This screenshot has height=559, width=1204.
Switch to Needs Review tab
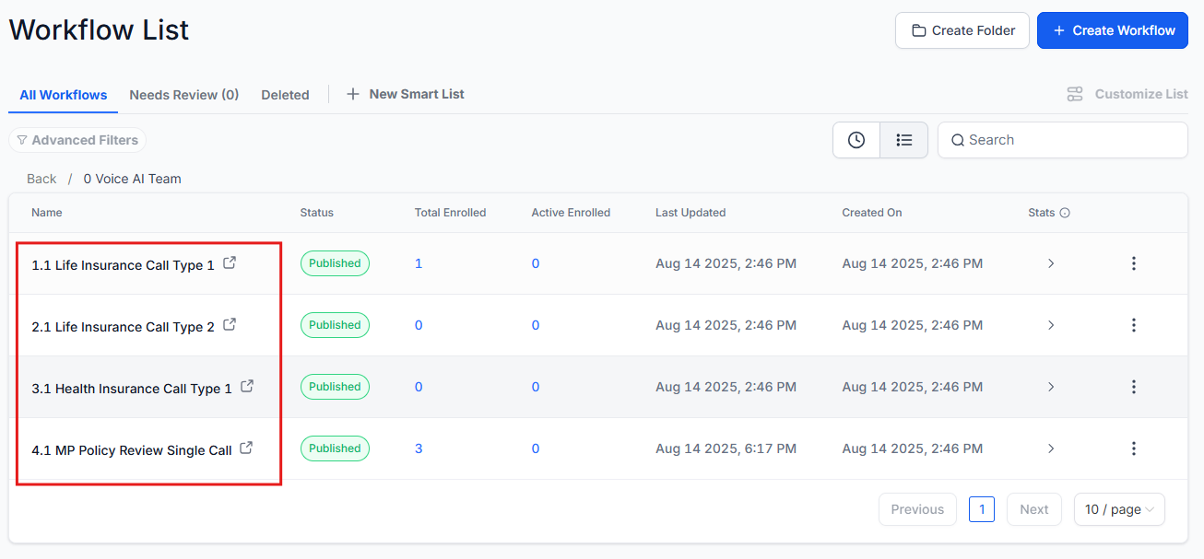pos(183,95)
